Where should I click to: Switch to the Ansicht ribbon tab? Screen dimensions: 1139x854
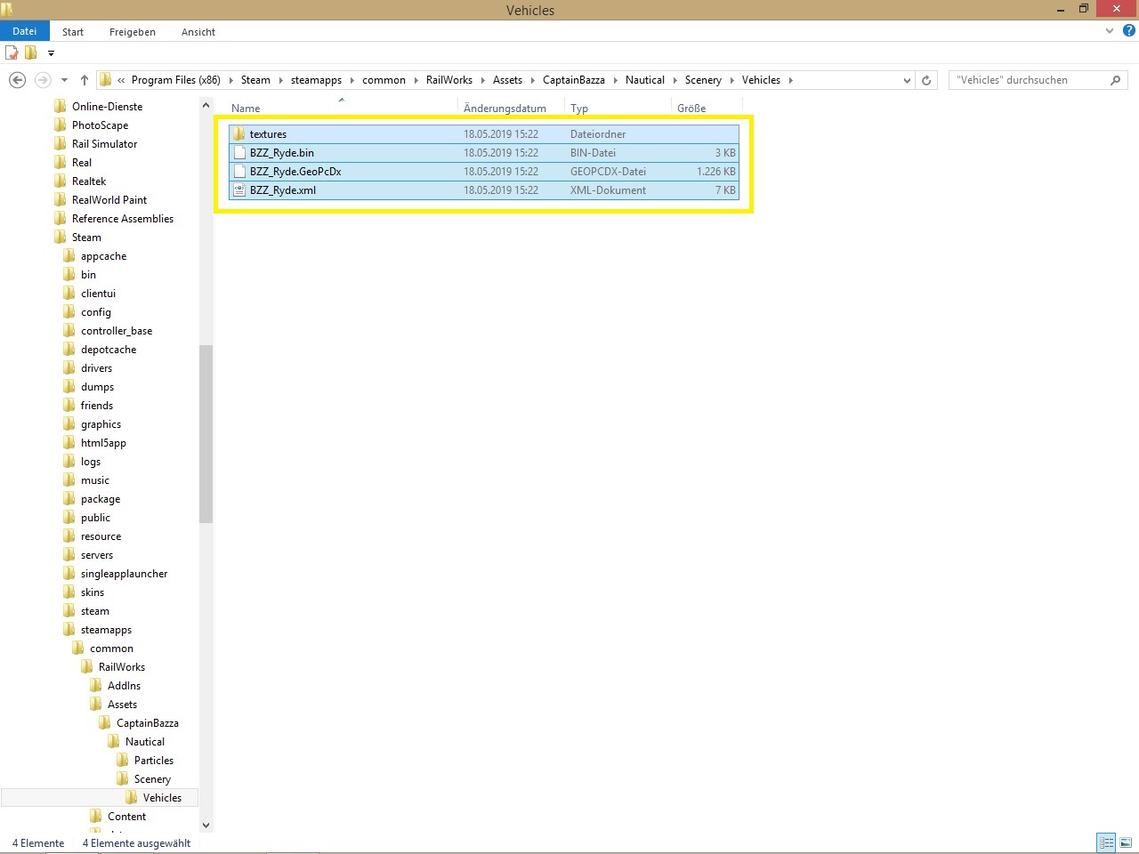[x=198, y=32]
